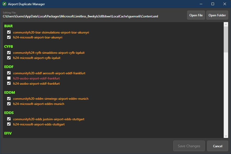Click the scrollbar down arrow

click(226, 136)
